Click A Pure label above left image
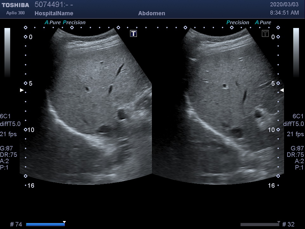The image size is (305, 229). pyautogui.click(x=53, y=22)
